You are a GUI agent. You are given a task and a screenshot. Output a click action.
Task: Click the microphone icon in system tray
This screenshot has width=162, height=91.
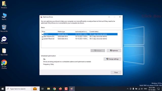133,89
